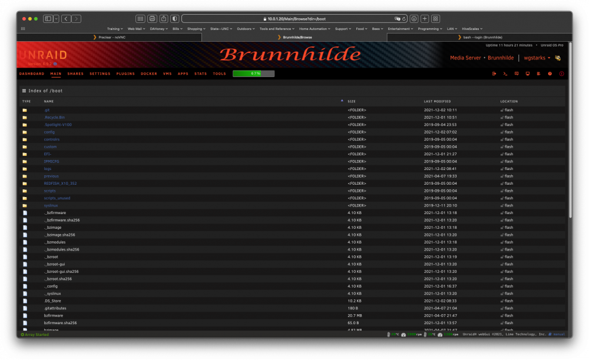Open the wgstarks user dropdown
This screenshot has height=360, width=589.
tap(537, 58)
